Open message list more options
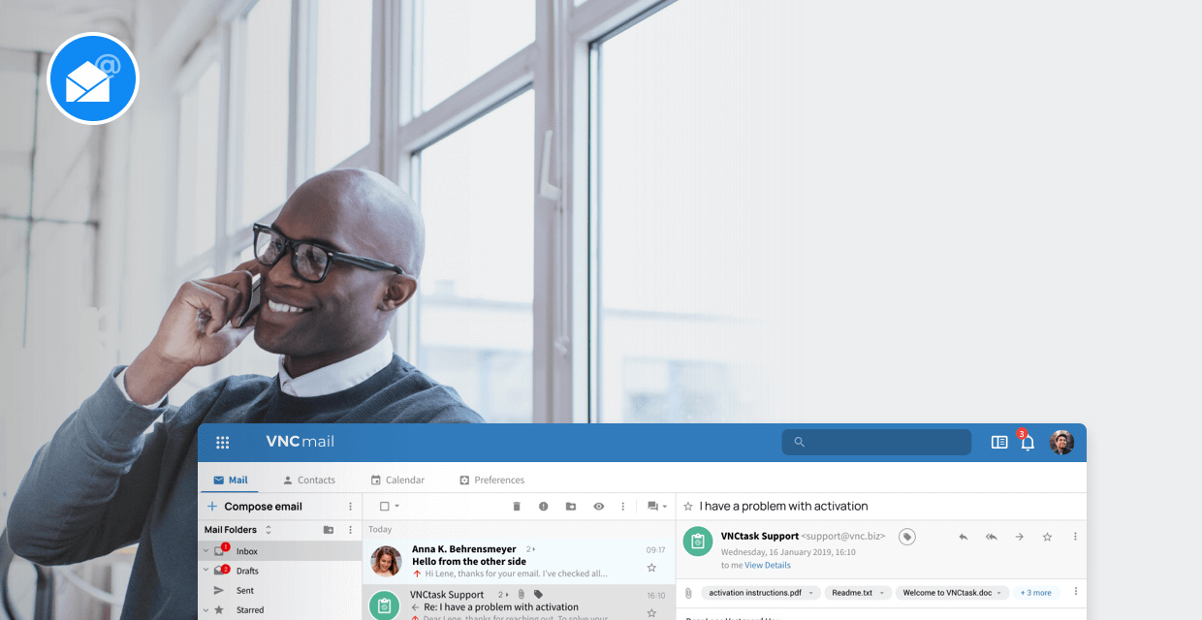 pos(623,506)
